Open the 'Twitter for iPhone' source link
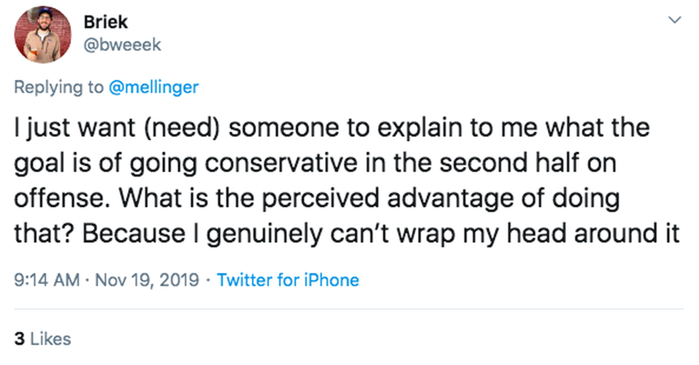 tap(288, 280)
